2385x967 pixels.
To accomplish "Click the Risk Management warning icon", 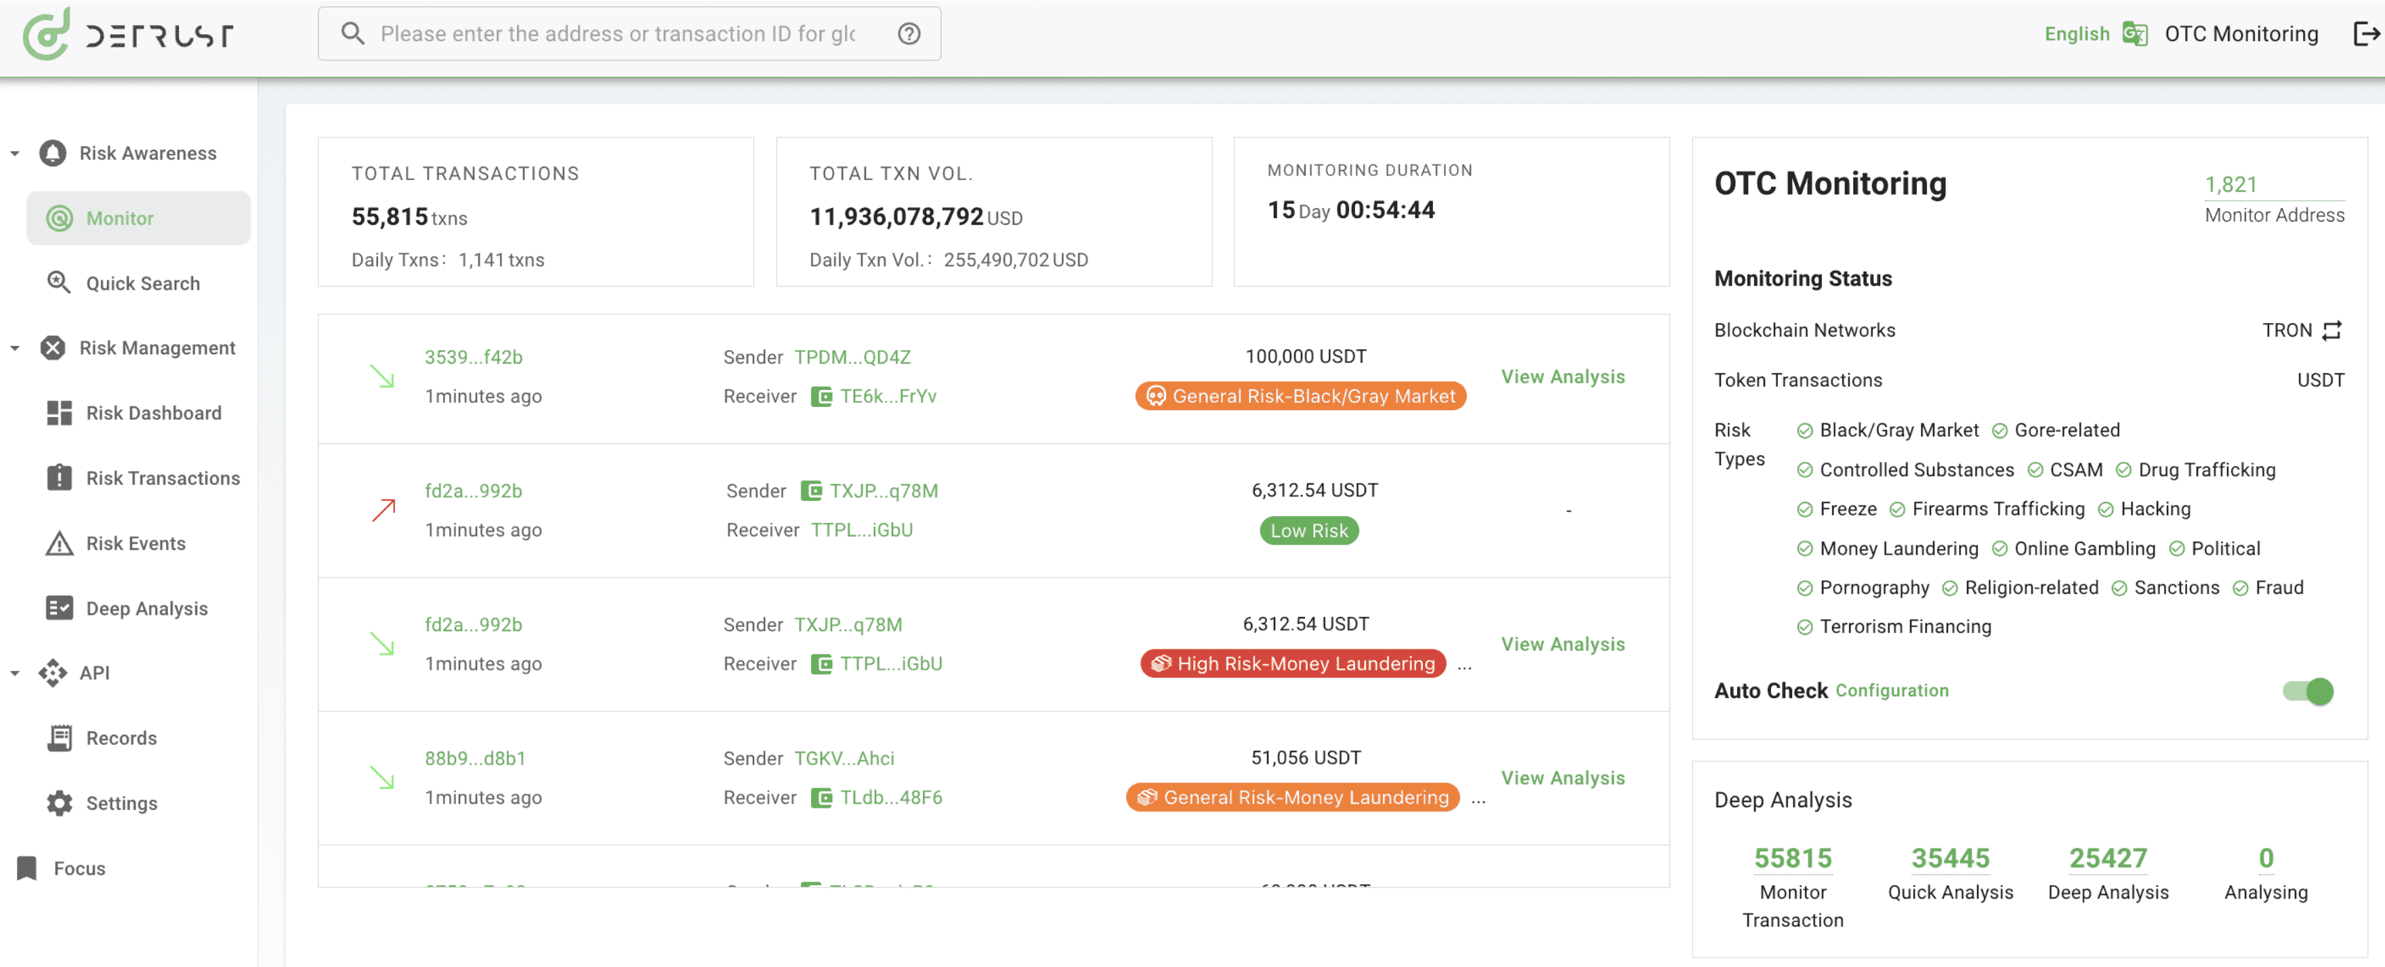I will pos(55,347).
